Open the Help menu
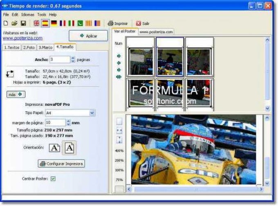Viewport: 278px width, 206px height. coord(53,15)
